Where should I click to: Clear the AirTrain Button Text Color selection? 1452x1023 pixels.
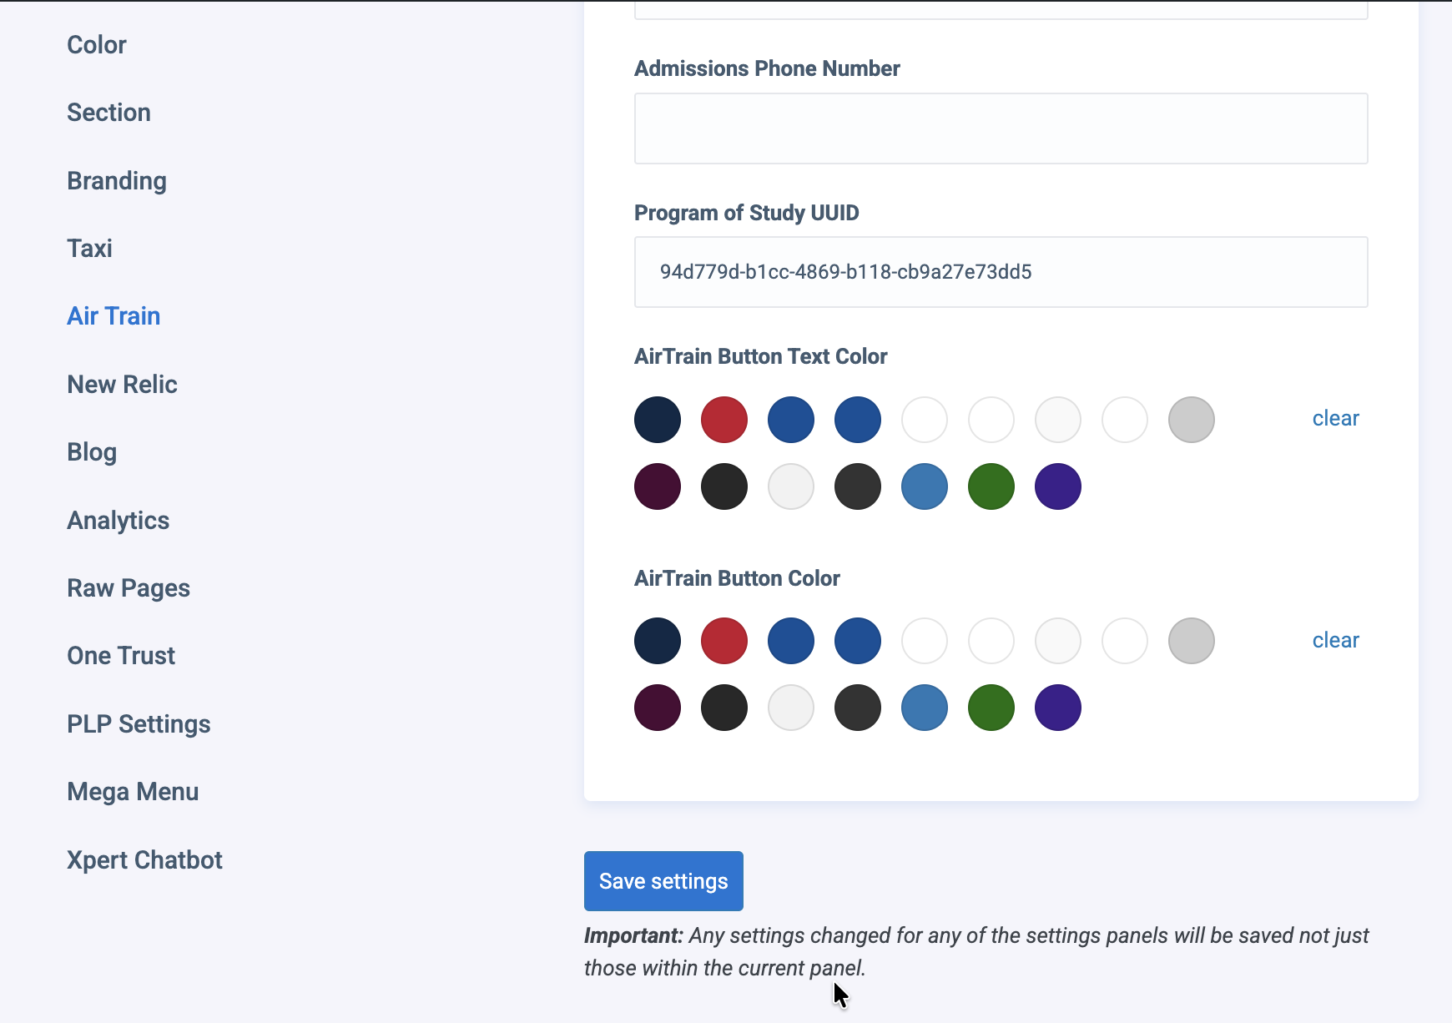coord(1335,418)
